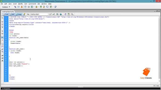Screen dimensions: 161x90
Task: Click the Apply Comment icon
Action: (2, 44)
